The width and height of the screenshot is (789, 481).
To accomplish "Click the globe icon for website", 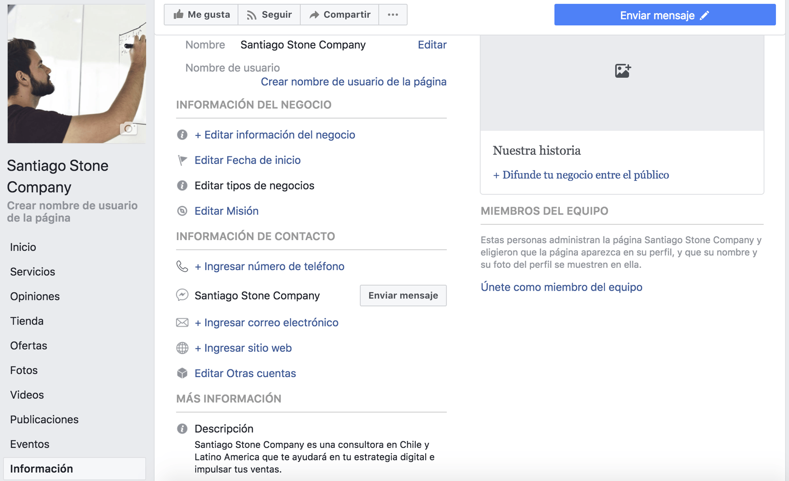I will tap(182, 348).
